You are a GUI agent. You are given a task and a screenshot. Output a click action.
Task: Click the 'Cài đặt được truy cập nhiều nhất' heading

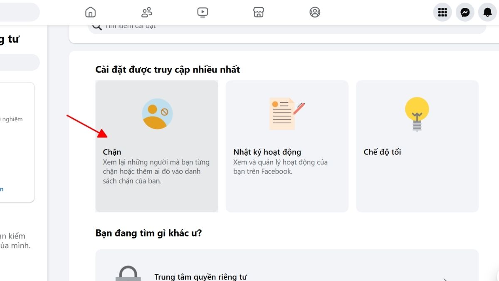[168, 70]
